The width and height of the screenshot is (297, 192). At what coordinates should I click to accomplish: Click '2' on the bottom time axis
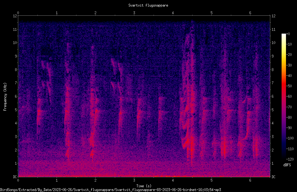tap(95, 180)
